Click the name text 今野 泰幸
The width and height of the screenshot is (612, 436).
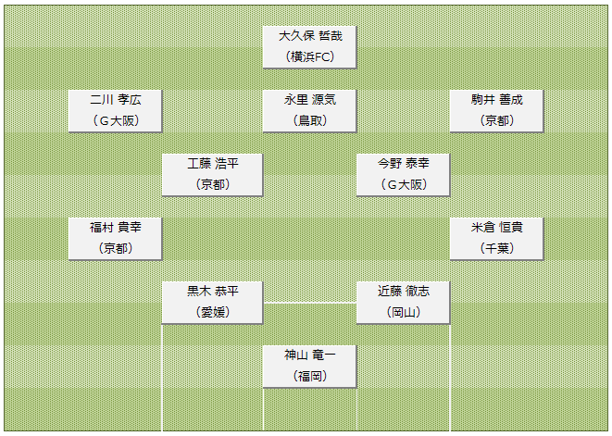[404, 163]
